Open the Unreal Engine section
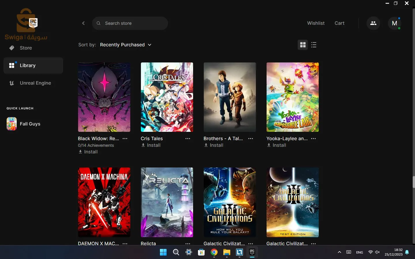415x259 pixels. point(35,83)
